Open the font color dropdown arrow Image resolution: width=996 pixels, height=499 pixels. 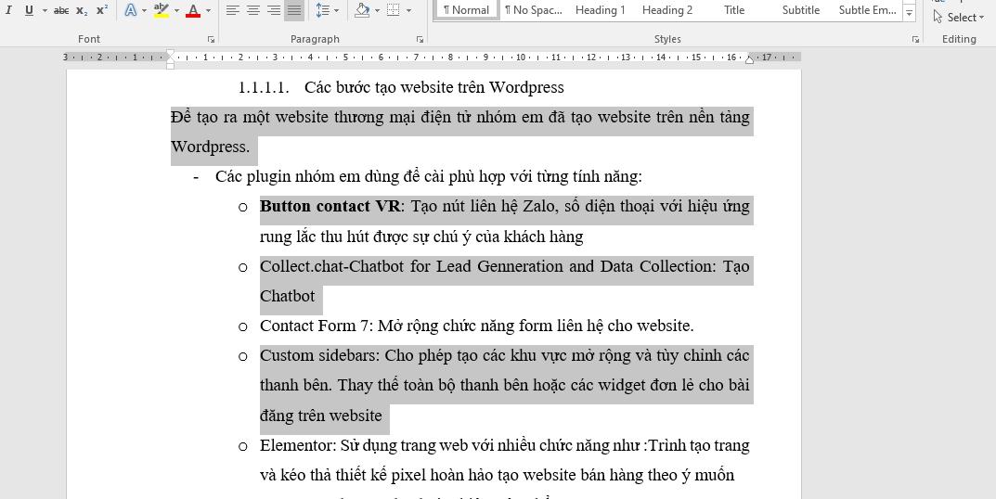208,10
